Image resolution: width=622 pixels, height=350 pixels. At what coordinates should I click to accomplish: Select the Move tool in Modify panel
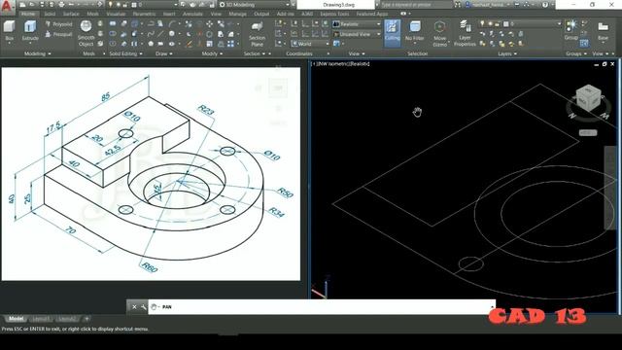click(x=209, y=24)
